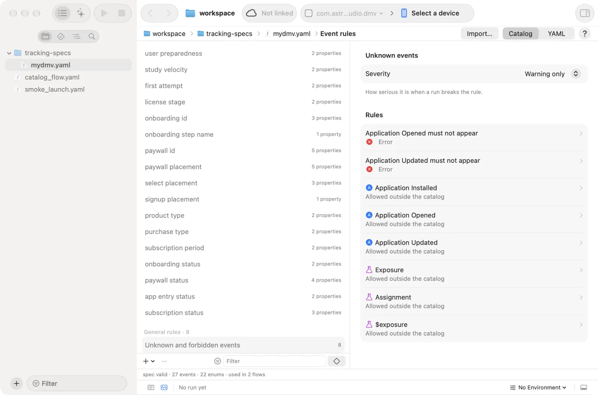The image size is (598, 395).
Task: Open the com.astr...udio.dmv app selector
Action: [344, 13]
